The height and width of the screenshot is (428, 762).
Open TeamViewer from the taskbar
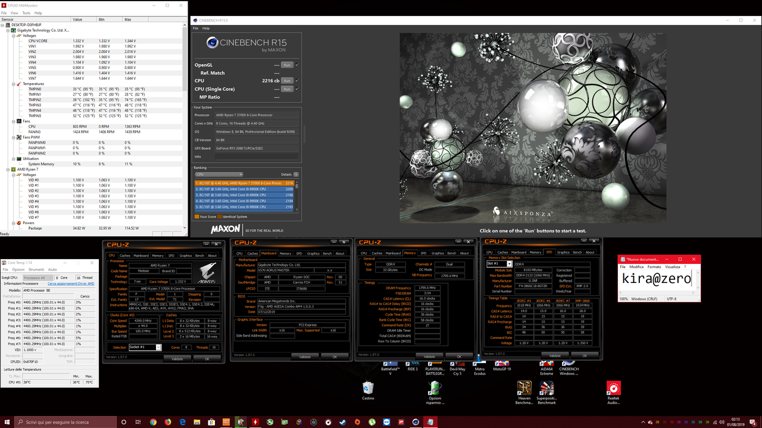pyautogui.click(x=387, y=422)
